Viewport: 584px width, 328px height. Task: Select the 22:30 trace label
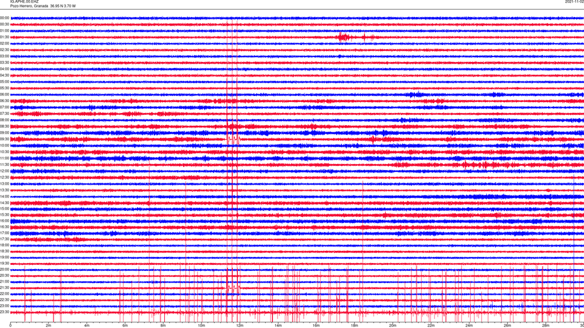point(5,299)
